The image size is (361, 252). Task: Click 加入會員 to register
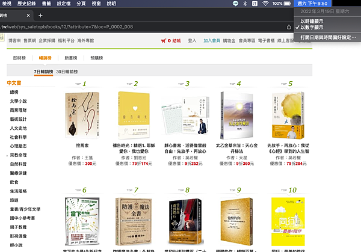[x=212, y=41]
